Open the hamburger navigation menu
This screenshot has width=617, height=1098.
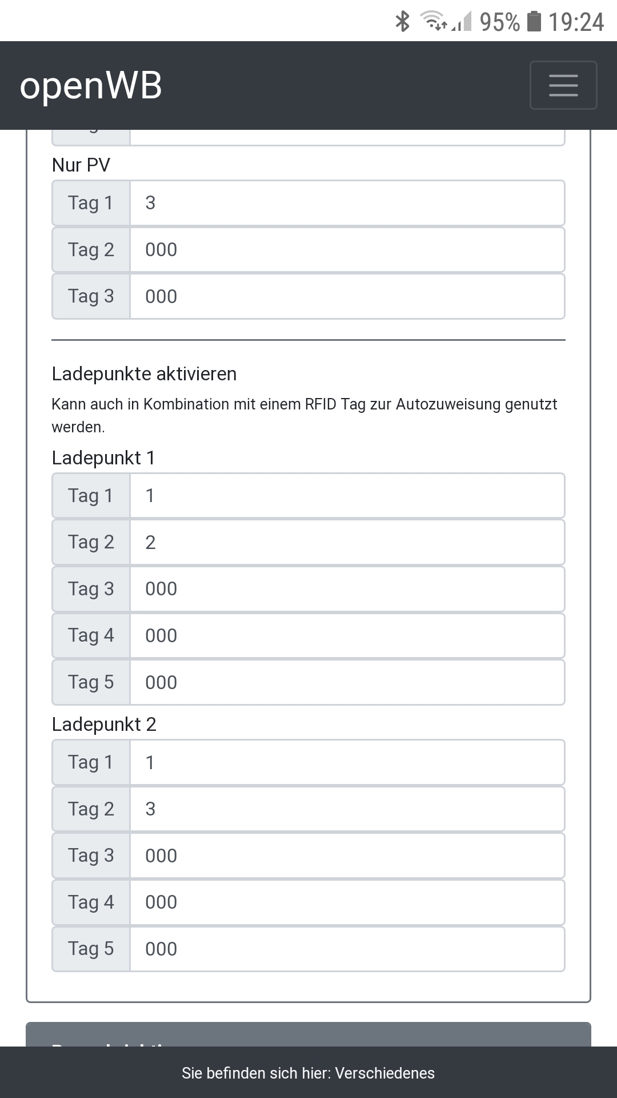click(563, 85)
